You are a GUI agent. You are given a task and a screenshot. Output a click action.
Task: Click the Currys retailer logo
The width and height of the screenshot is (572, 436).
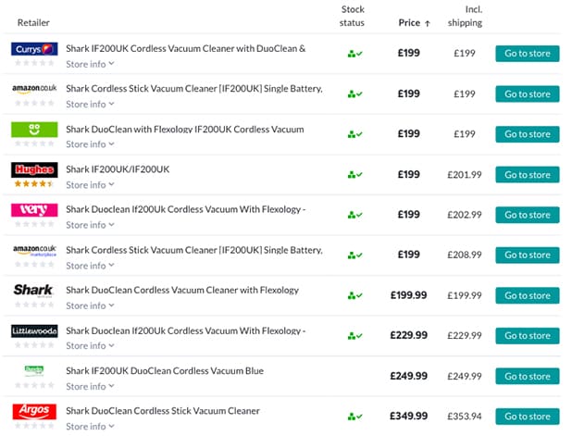coord(34,49)
